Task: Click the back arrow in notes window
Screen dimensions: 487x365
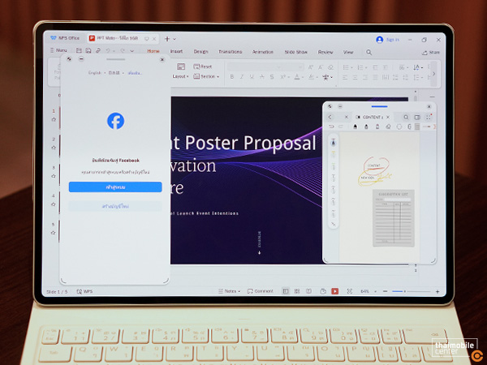Action: (330, 117)
